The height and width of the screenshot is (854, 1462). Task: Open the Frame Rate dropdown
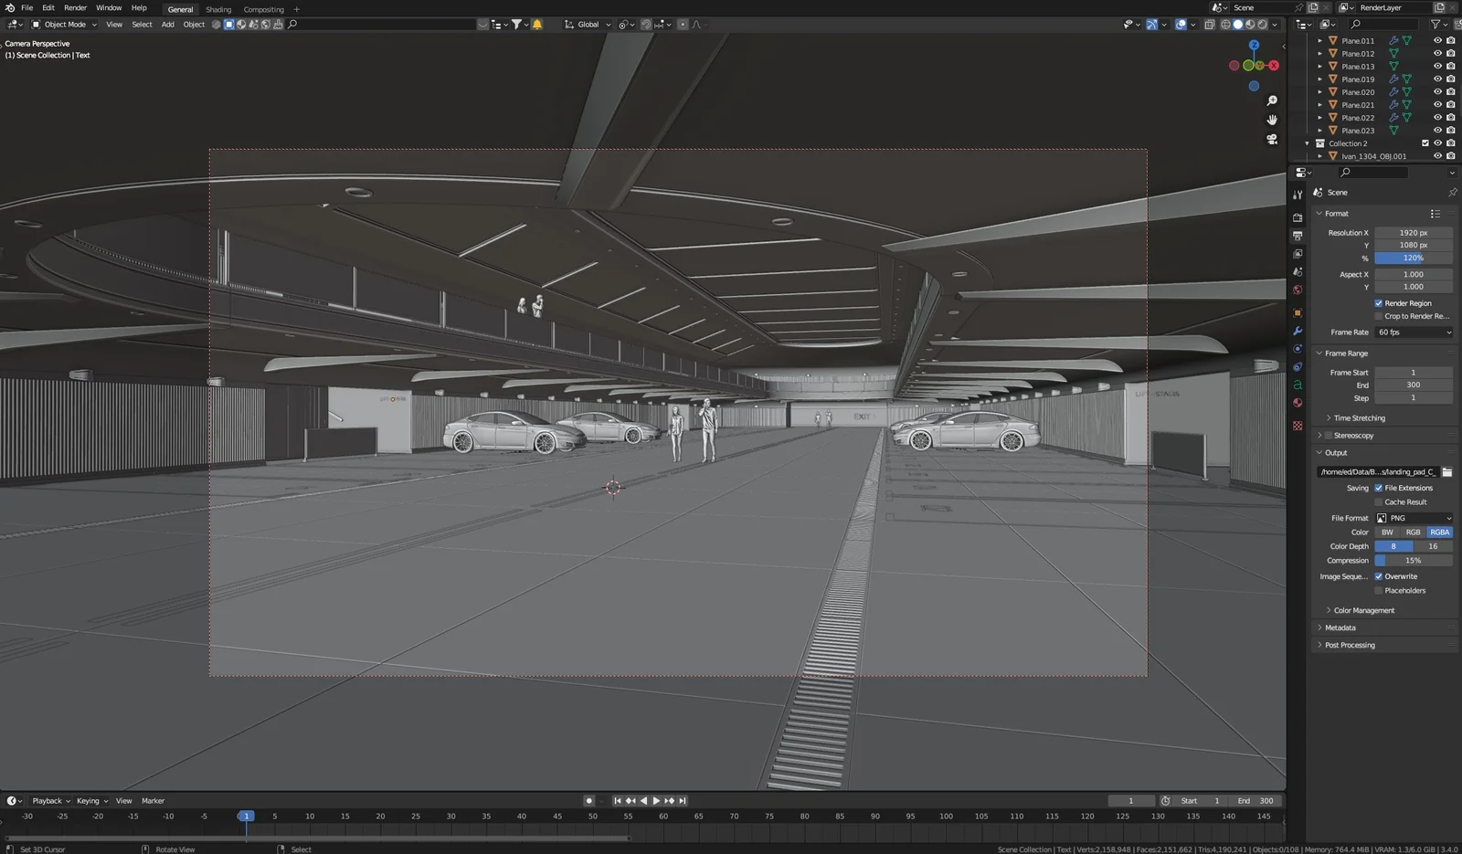tap(1413, 332)
